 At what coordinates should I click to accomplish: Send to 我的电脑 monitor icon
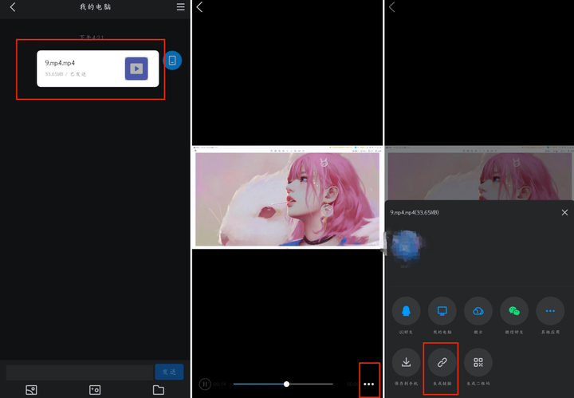pos(442,311)
